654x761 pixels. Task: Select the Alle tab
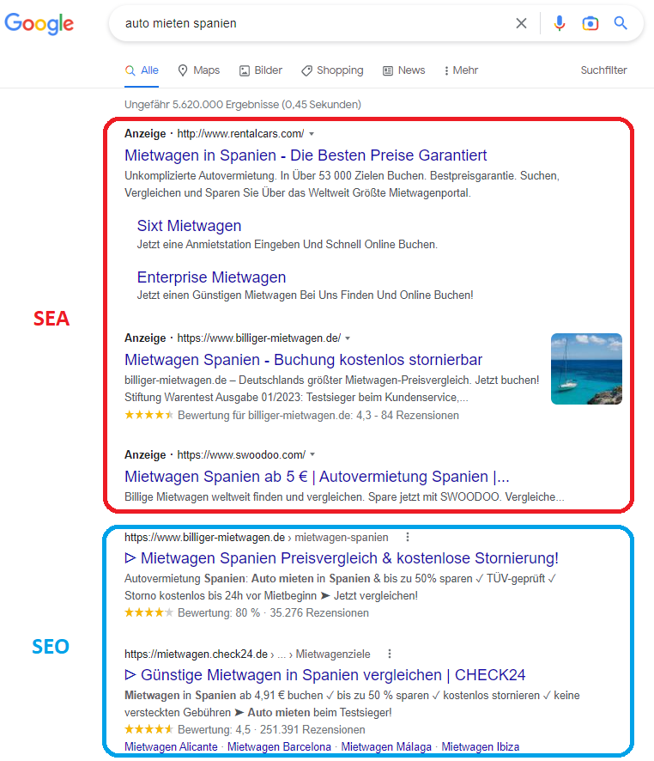(142, 70)
